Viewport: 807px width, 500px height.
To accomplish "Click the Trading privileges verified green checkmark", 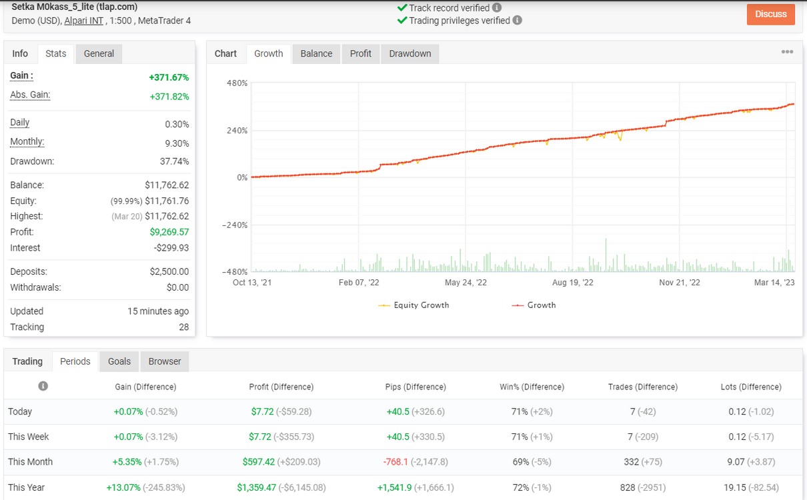I will click(402, 21).
